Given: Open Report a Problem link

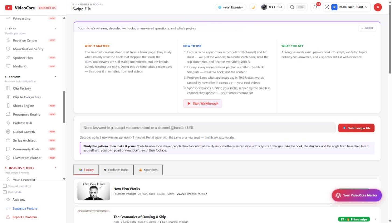Looking at the screenshot, I should pyautogui.click(x=24, y=217).
